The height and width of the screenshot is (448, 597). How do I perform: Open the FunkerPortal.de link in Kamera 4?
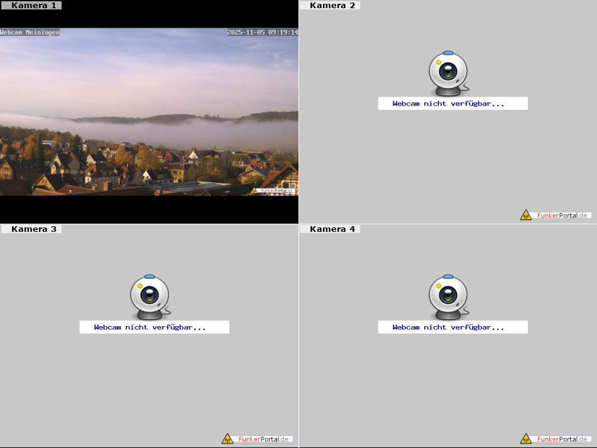click(562, 439)
